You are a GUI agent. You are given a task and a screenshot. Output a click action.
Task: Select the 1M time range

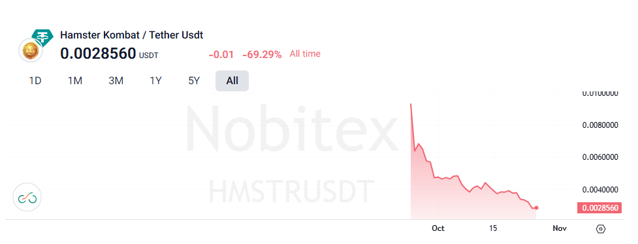(75, 81)
